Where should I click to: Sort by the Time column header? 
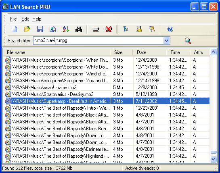pyautogui.click(x=178, y=52)
